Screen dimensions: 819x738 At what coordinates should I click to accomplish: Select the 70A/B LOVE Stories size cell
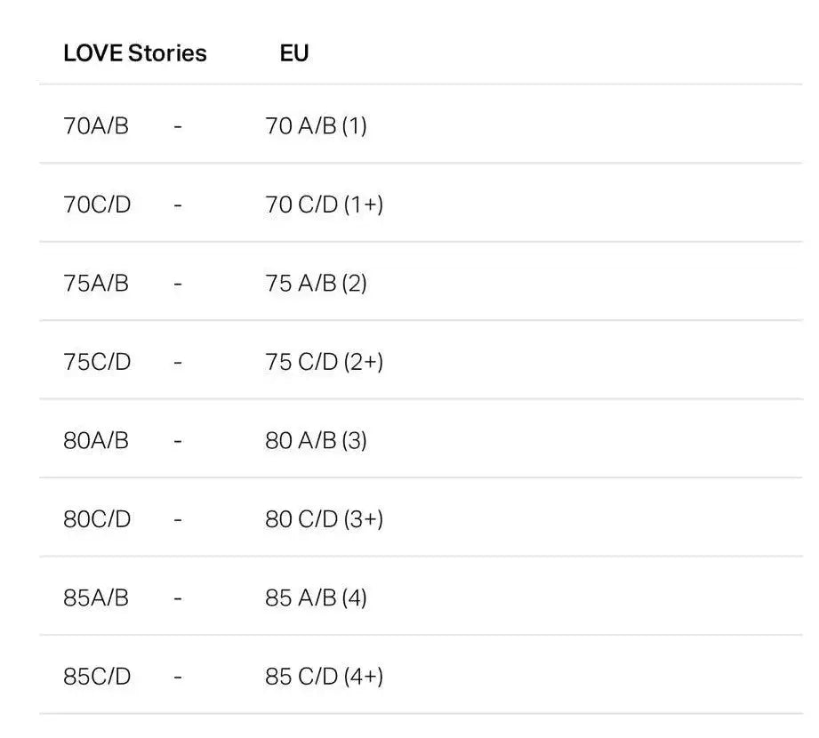click(x=96, y=126)
